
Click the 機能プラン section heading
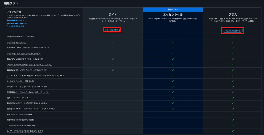[11, 3]
